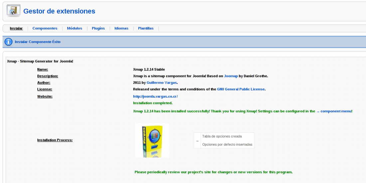The width and height of the screenshot is (366, 183).
Task: Click the Author: label
Action: (44, 82)
